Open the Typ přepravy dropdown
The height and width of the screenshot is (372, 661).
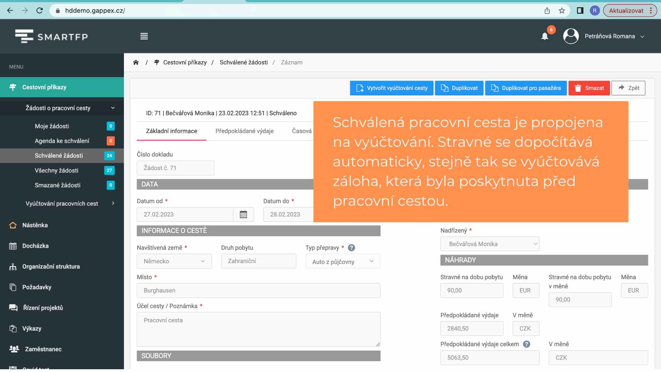[343, 261]
